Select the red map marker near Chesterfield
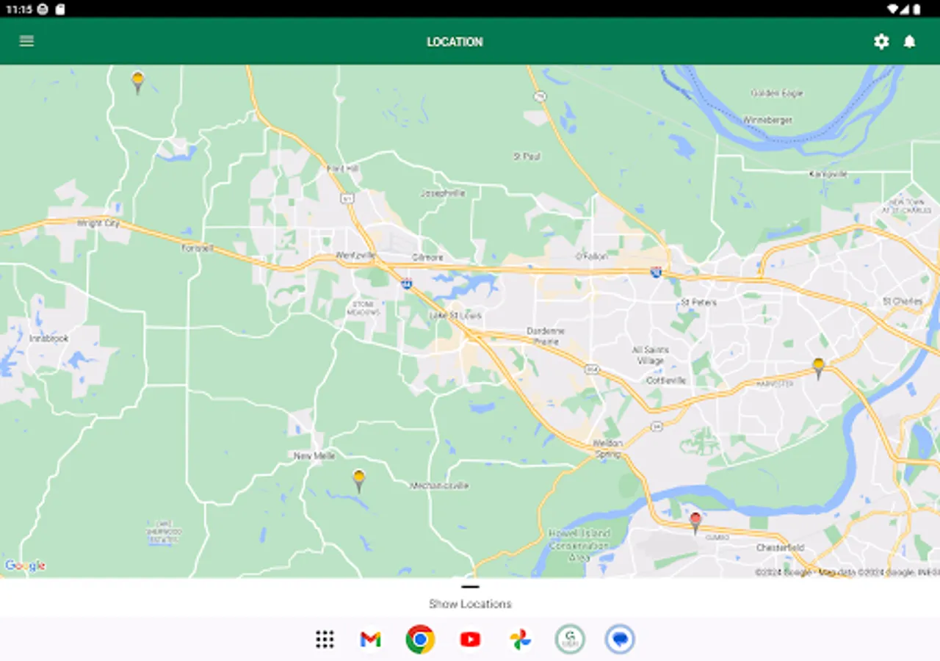 695,518
